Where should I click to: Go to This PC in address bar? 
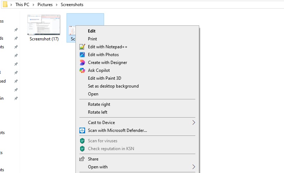[x=22, y=5]
